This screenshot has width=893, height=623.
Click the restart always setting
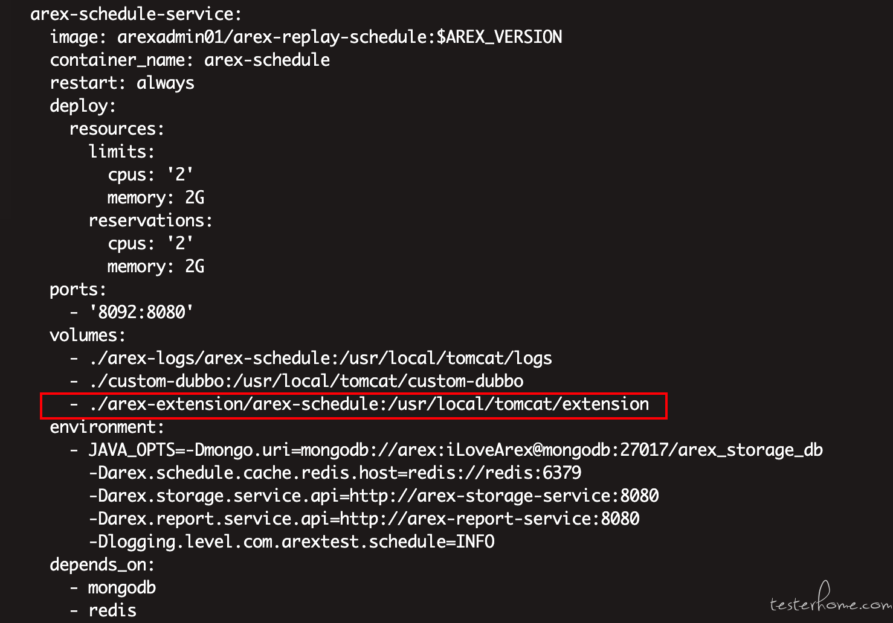(122, 83)
